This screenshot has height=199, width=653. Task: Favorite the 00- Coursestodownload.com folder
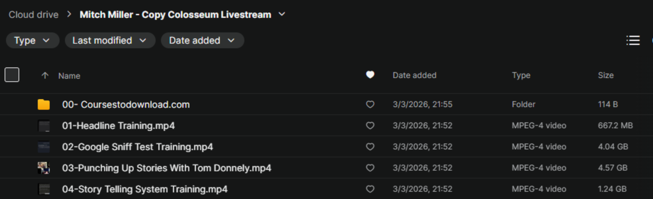coord(370,104)
